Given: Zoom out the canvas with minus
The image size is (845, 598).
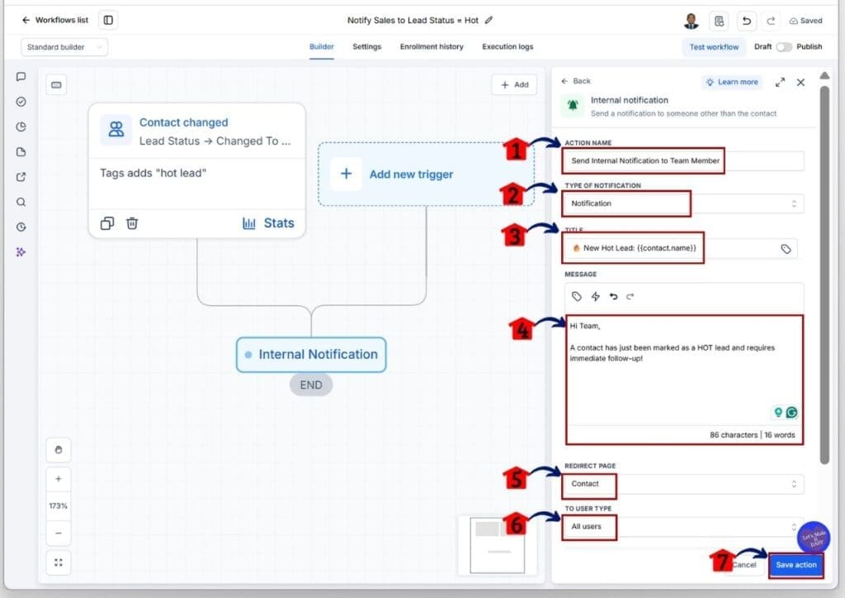Looking at the screenshot, I should [x=59, y=534].
